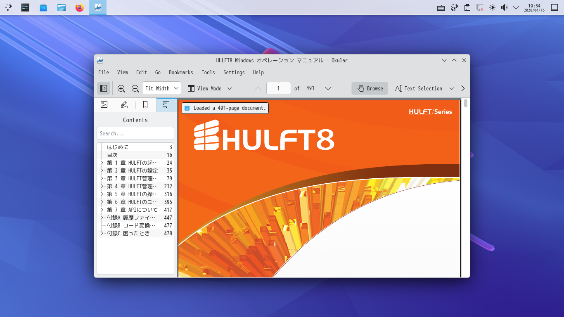564x317 pixels.
Task: Click the total page count 491 in the toolbar
Action: click(x=310, y=88)
